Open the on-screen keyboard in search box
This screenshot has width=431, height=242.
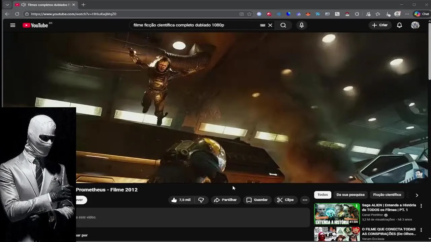(263, 25)
